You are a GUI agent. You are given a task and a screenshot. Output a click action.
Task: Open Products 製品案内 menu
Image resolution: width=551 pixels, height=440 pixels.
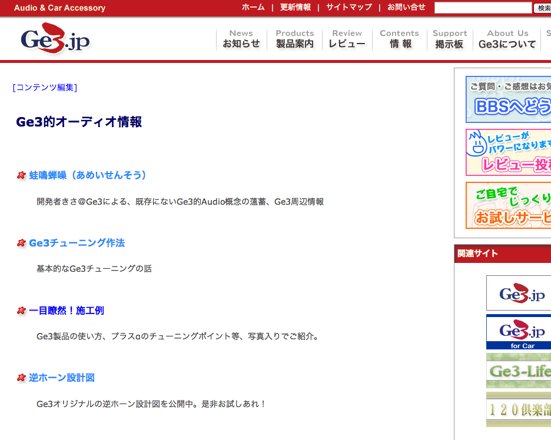click(x=295, y=39)
